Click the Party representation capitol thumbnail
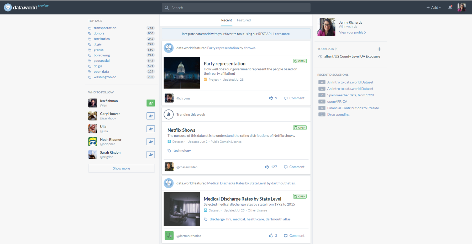Viewport: 472px width, 244px height. (182, 73)
